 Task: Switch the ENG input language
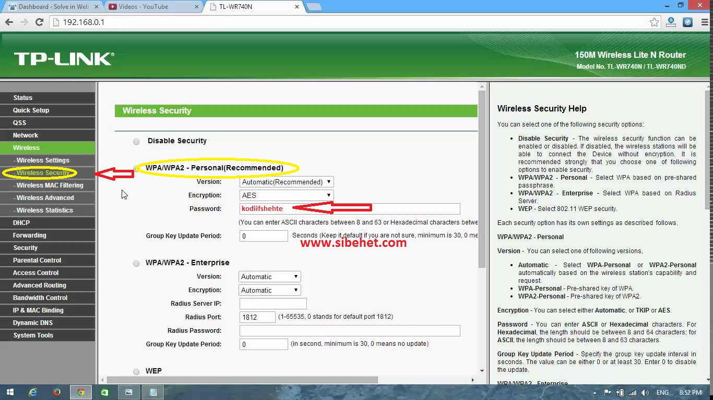click(x=662, y=393)
